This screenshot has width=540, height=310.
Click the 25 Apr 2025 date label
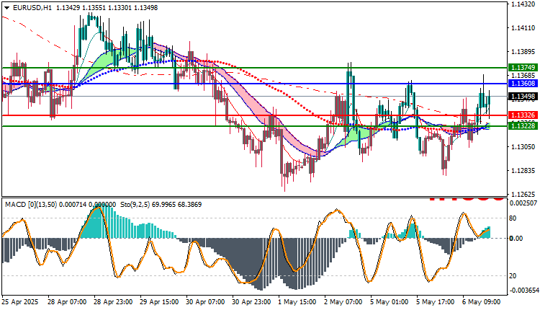[x=20, y=302]
